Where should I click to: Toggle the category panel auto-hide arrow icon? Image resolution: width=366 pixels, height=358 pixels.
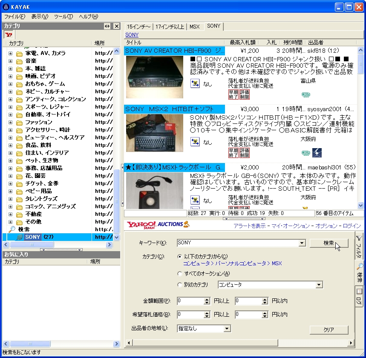coord(107,26)
